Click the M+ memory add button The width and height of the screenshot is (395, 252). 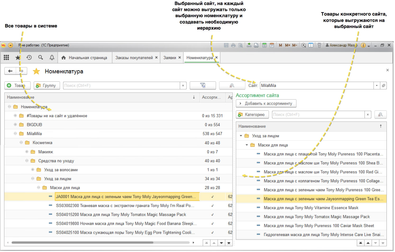tap(288, 45)
